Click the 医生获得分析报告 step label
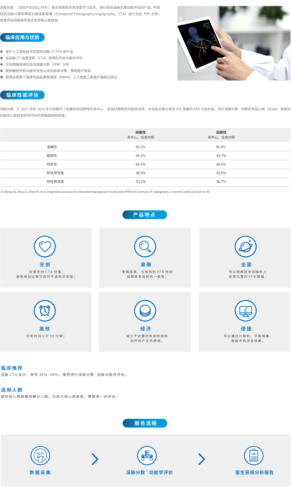The image size is (291, 487). coord(254,473)
